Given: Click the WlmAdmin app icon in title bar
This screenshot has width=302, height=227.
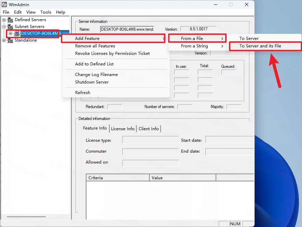Looking at the screenshot, I should tap(4, 4).
